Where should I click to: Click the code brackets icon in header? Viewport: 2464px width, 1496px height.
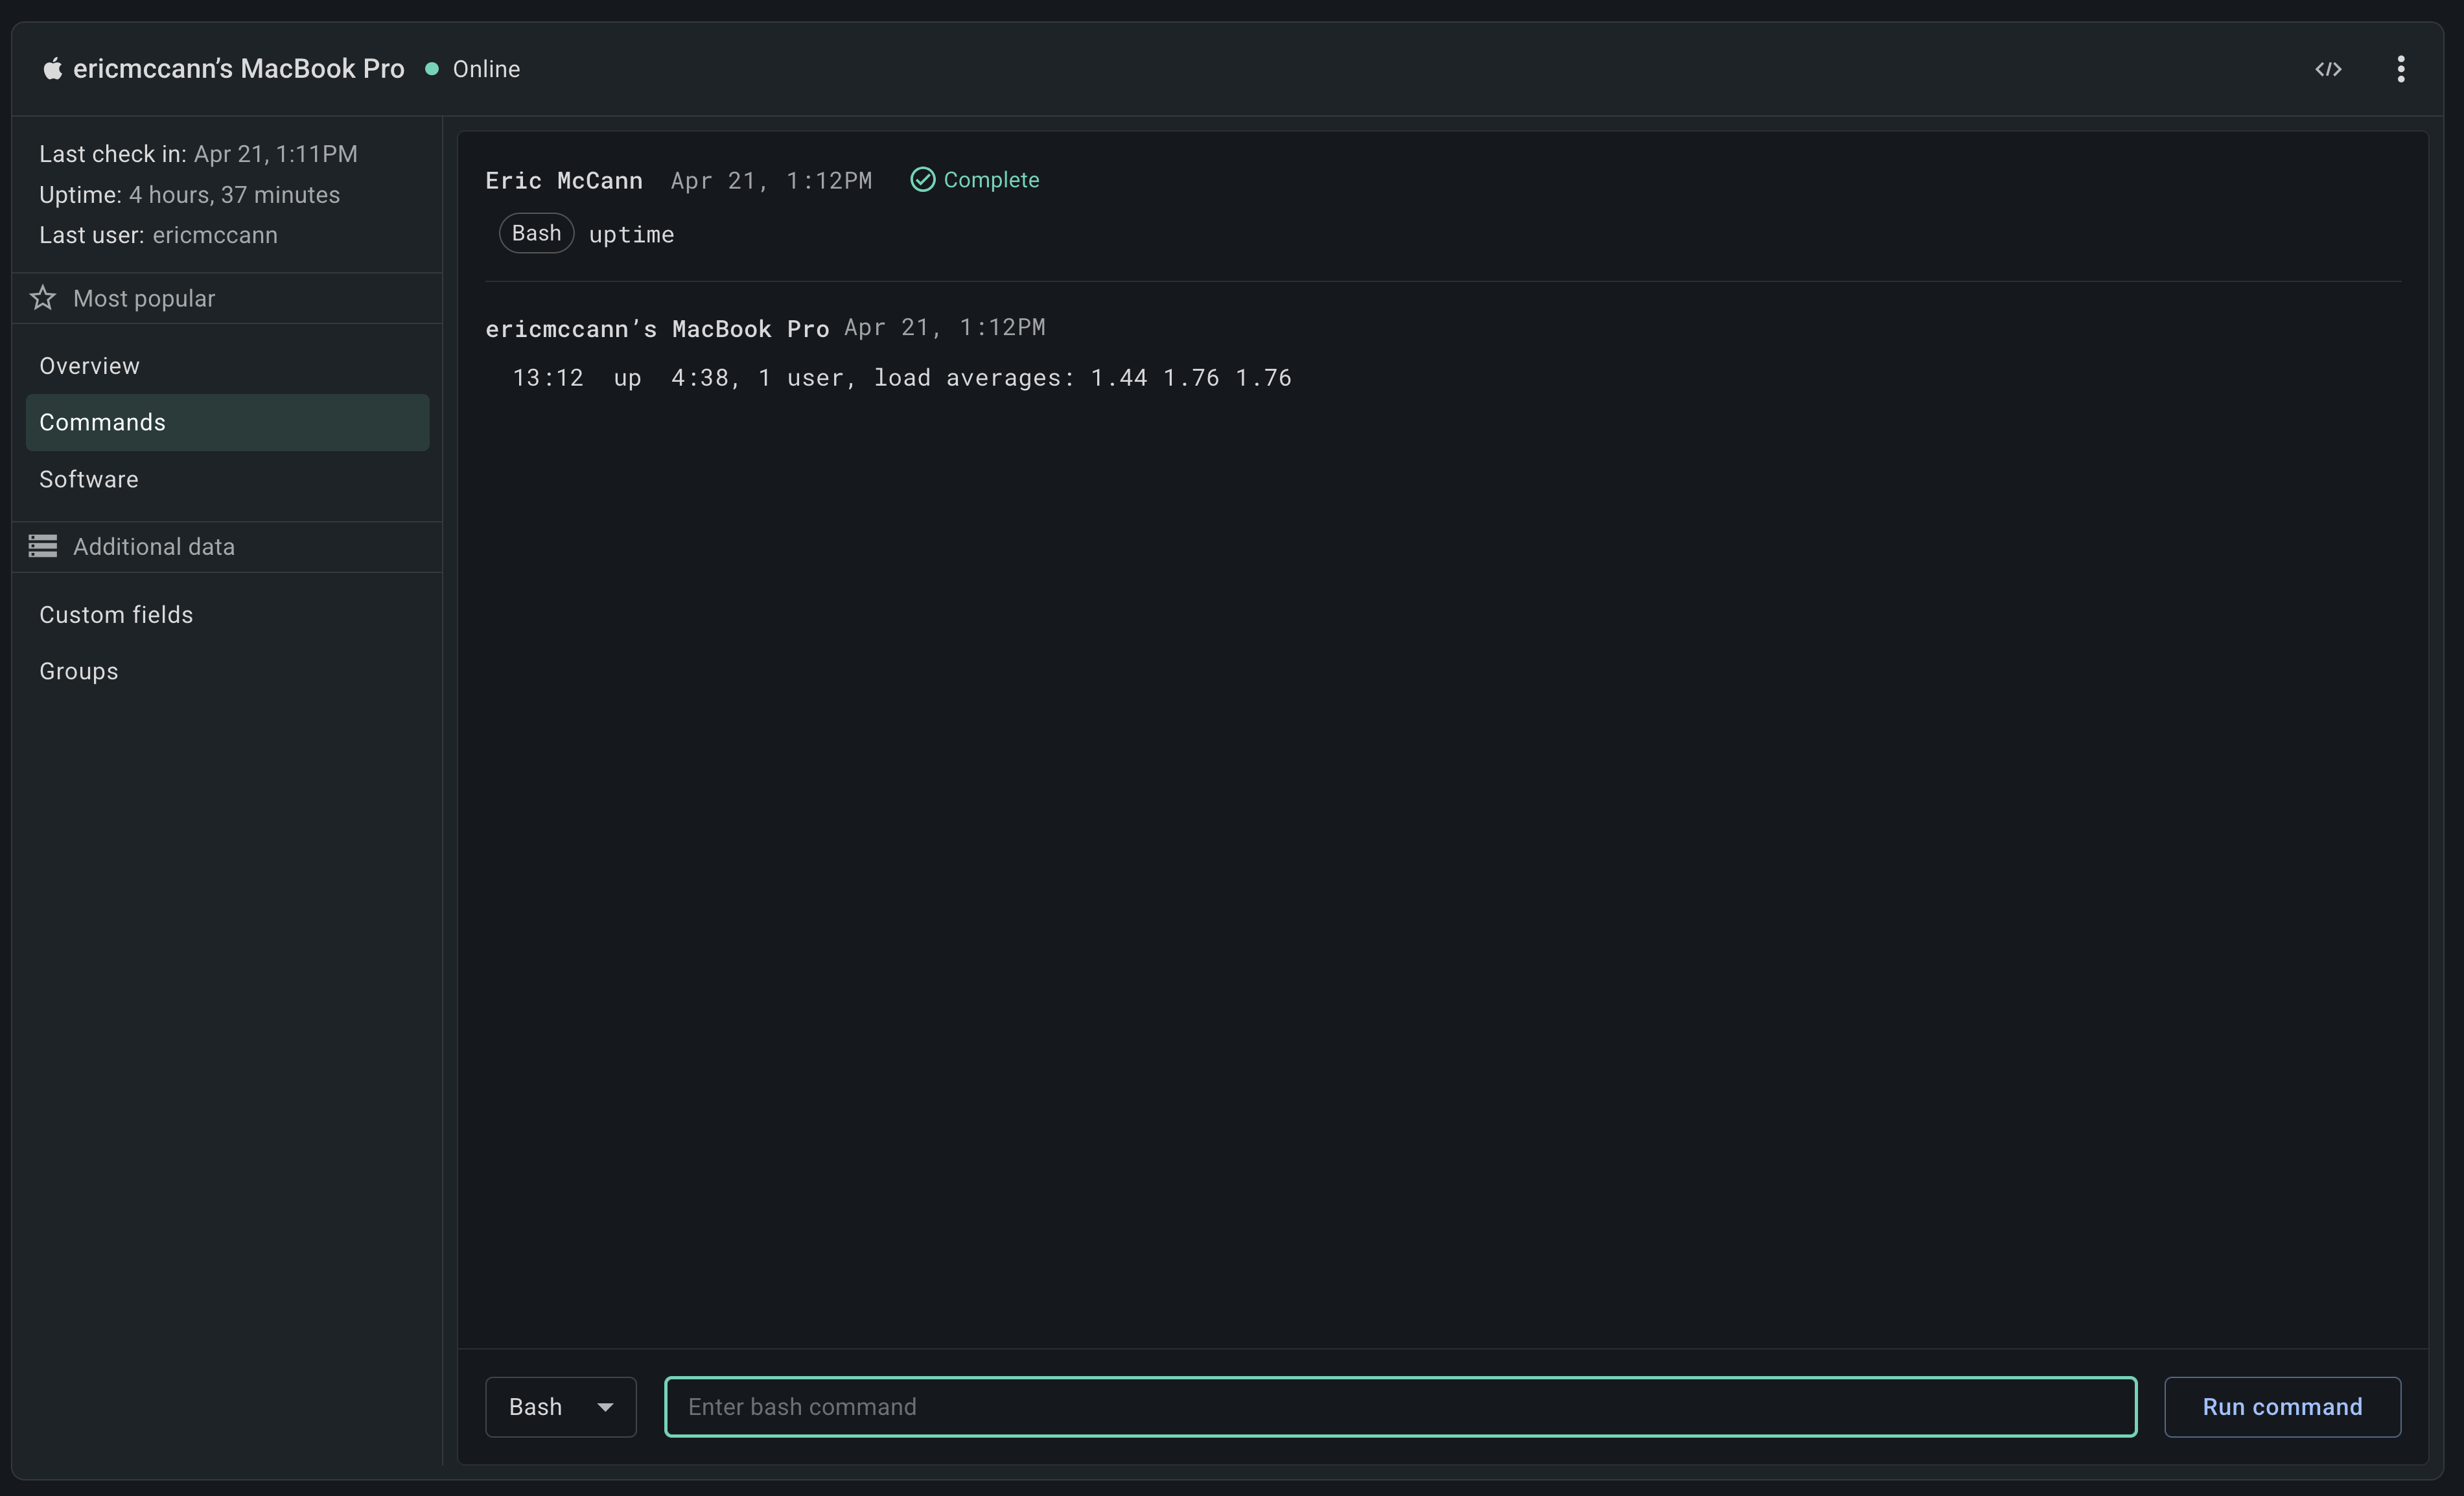coord(2328,69)
